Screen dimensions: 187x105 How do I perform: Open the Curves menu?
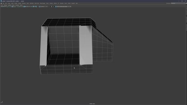47,3
